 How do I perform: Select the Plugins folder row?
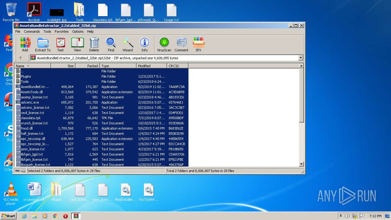tap(101, 76)
